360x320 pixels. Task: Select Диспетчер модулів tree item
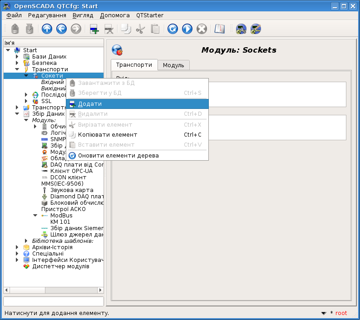coord(60,266)
